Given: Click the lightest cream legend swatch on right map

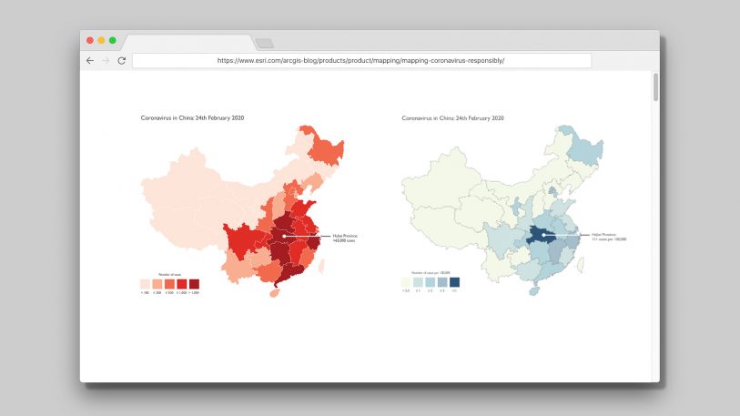Looking at the screenshot, I should 406,282.
